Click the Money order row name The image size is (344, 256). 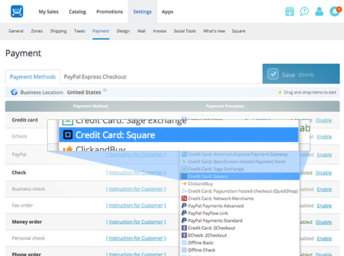click(27, 222)
